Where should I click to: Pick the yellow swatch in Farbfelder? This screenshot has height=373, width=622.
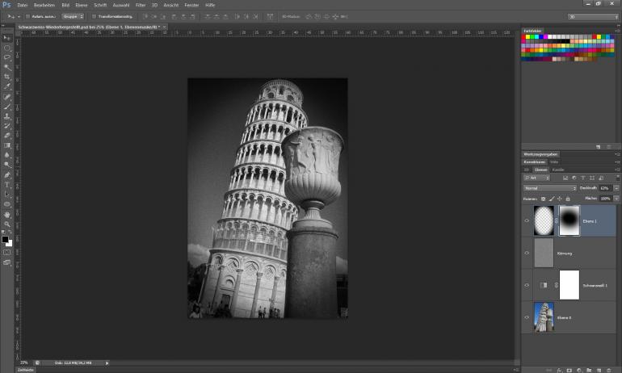click(x=527, y=37)
